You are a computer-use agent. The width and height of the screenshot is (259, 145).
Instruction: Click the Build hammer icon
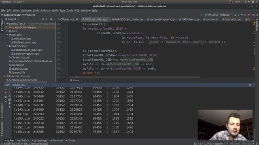[201, 15]
